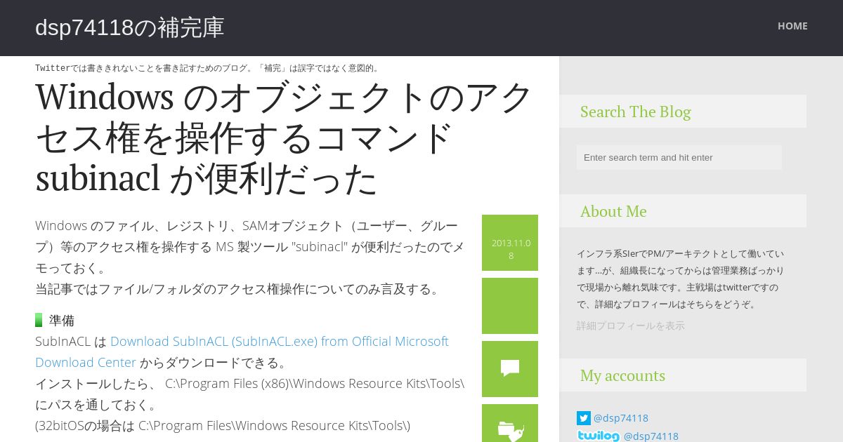
Task: Open comments via speech bubble icon
Action: click(x=510, y=369)
